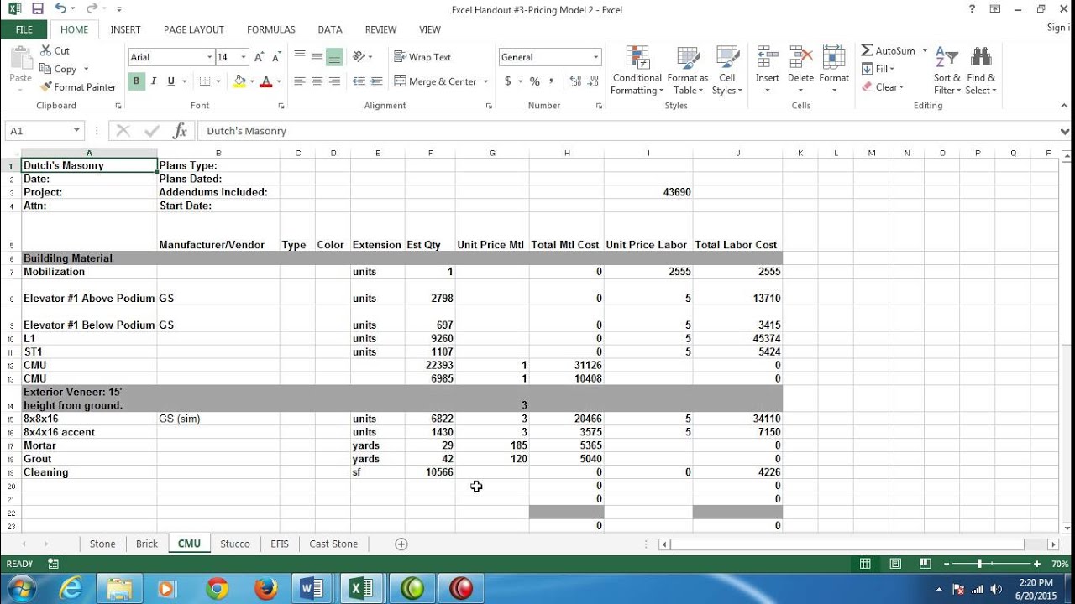This screenshot has width=1075, height=604.
Task: Open the font size dropdown
Action: [x=244, y=57]
